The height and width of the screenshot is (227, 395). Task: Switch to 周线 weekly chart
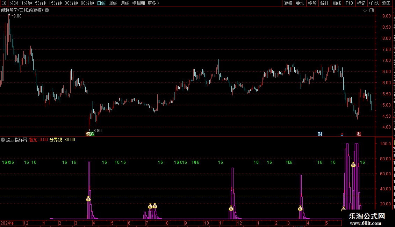pos(113,3)
